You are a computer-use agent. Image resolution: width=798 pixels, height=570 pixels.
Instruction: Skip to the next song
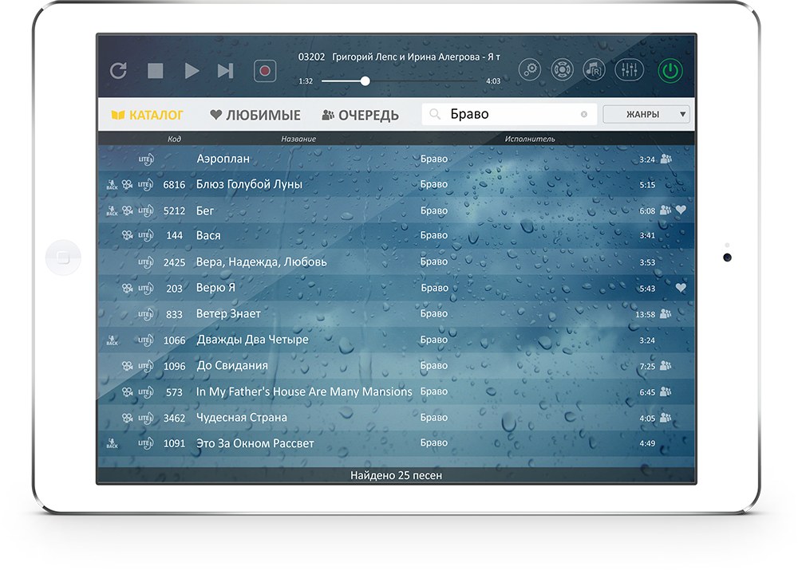225,71
